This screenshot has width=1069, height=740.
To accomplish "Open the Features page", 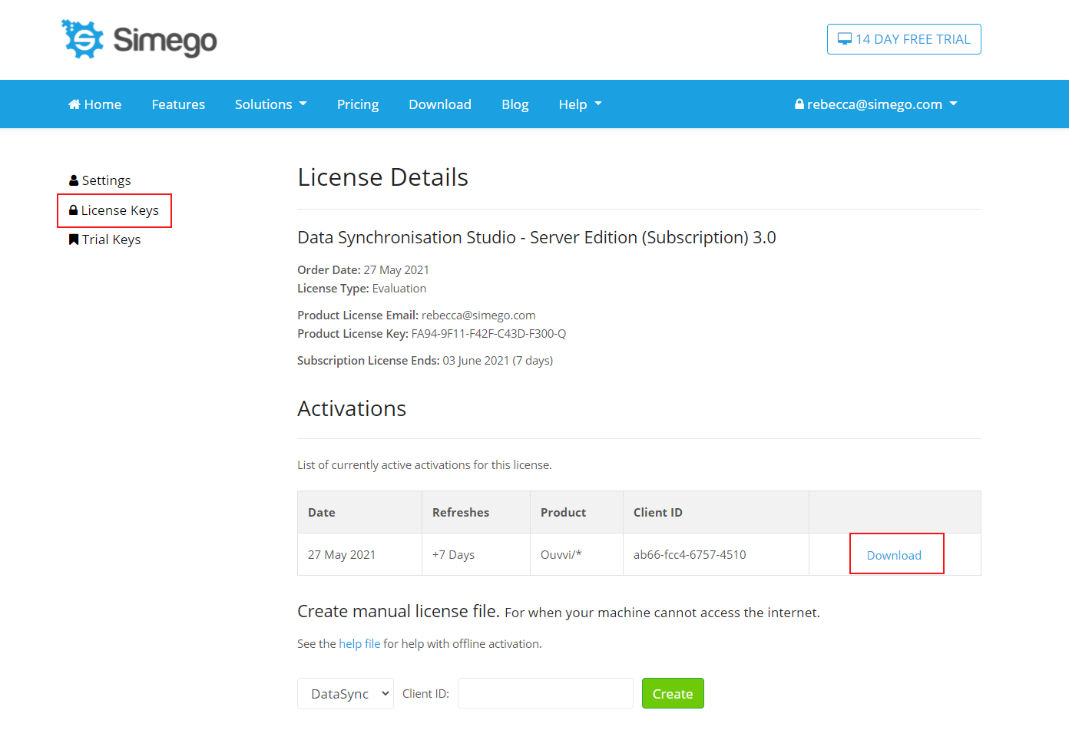I will pyautogui.click(x=178, y=104).
